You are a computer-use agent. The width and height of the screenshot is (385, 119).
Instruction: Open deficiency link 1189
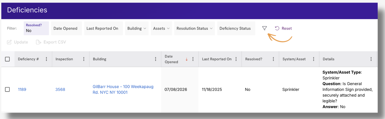click(x=22, y=90)
